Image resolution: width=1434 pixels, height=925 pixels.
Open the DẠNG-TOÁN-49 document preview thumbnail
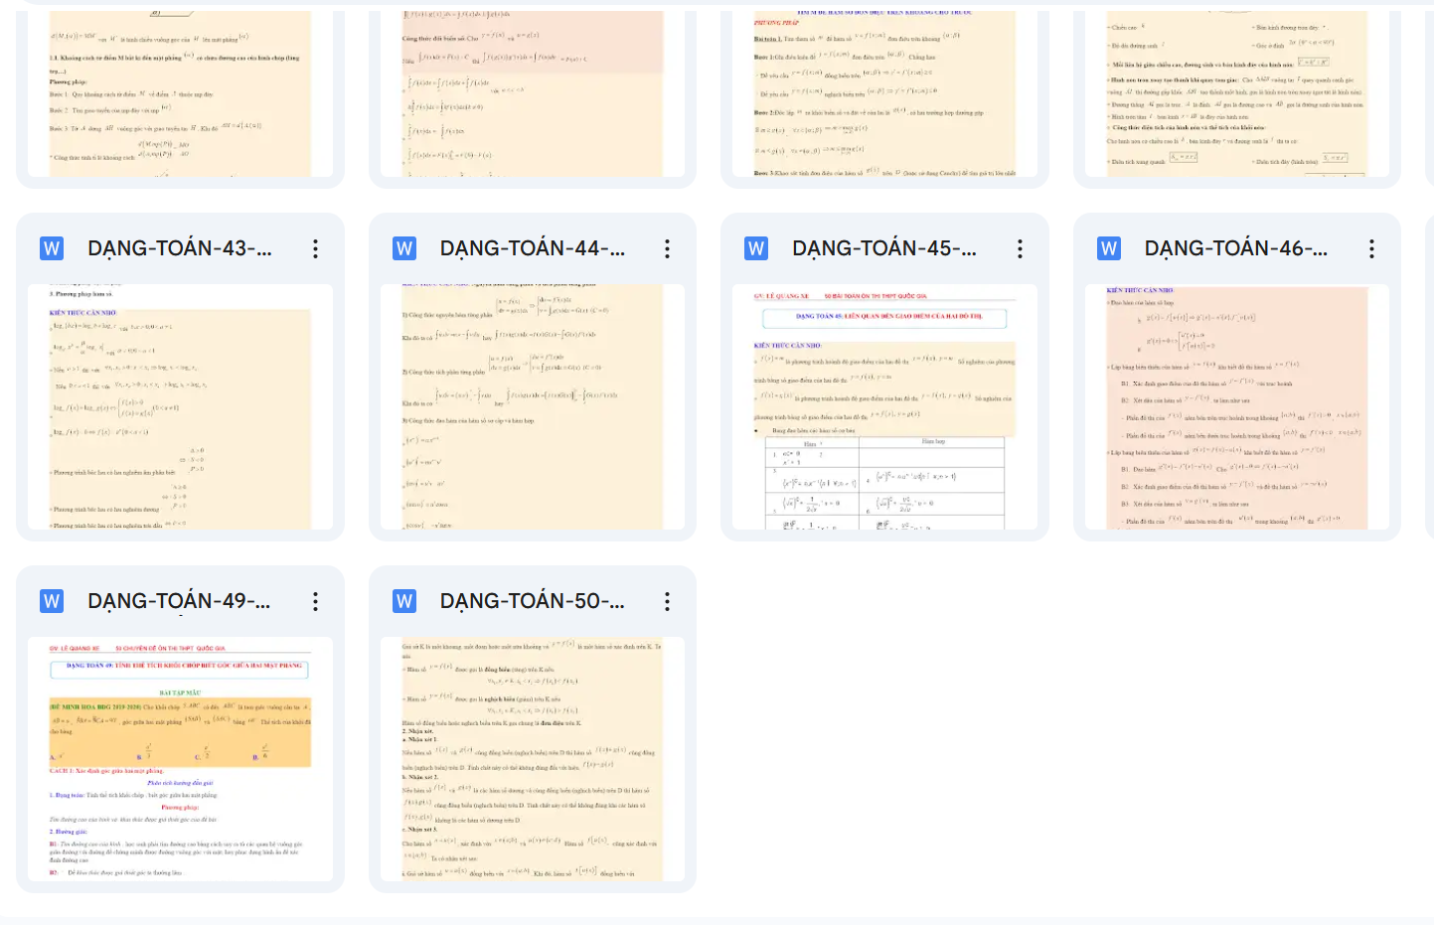[x=180, y=760]
